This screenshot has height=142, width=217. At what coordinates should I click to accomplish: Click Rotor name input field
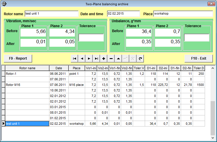coord(51,14)
